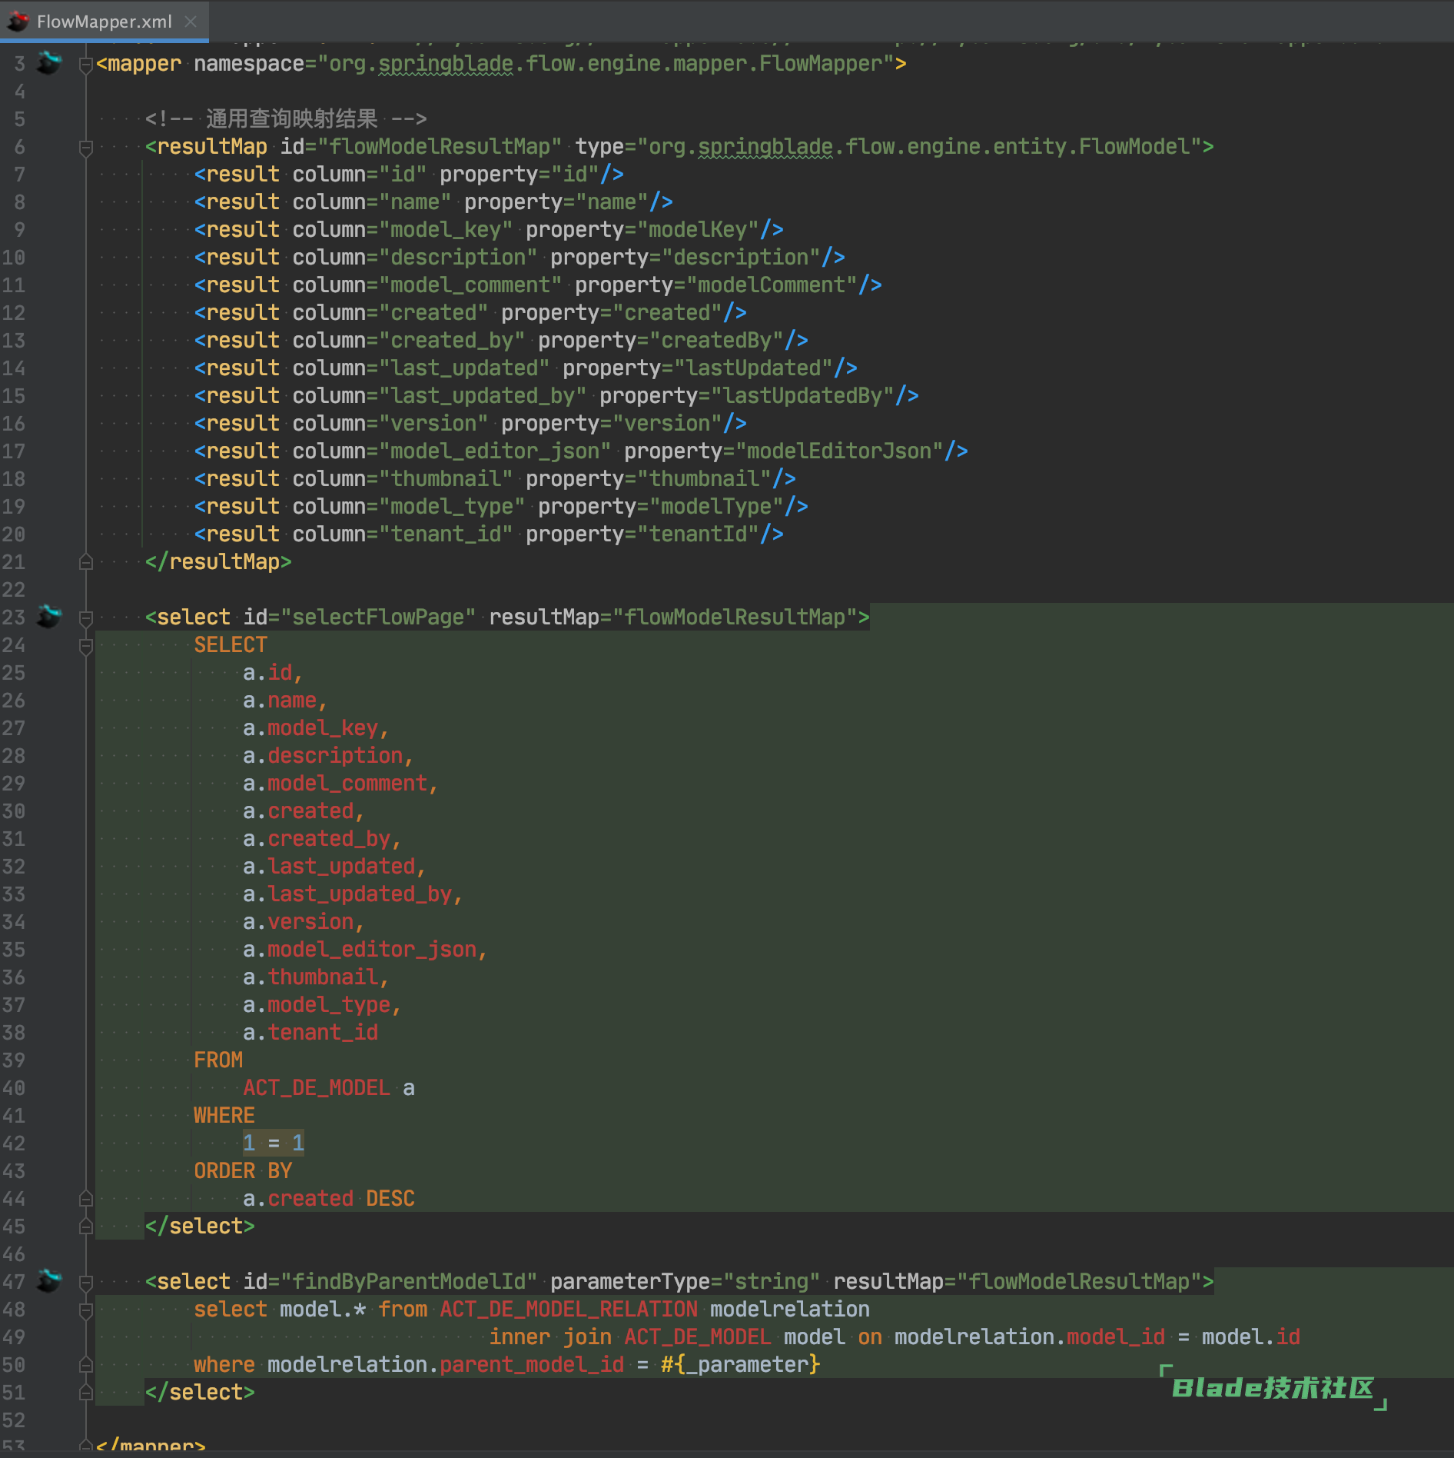This screenshot has width=1454, height=1458.
Task: Click the SELECT keyword on line 24
Action: pyautogui.click(x=231, y=645)
